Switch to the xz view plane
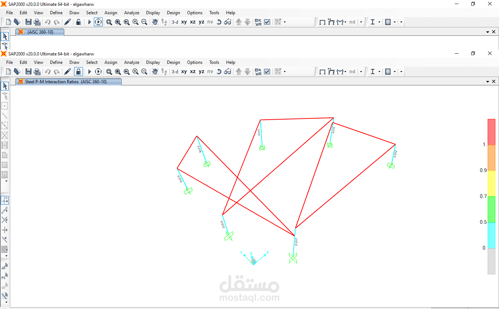The image size is (499, 309). click(193, 72)
